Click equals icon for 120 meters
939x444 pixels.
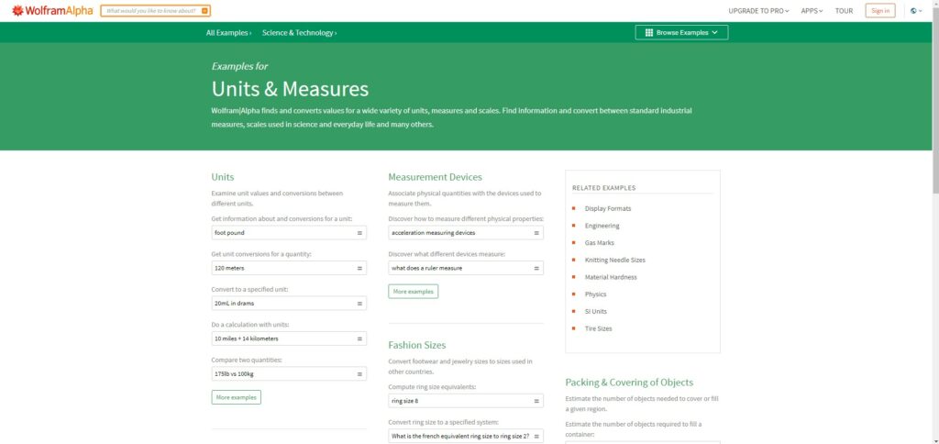[359, 268]
